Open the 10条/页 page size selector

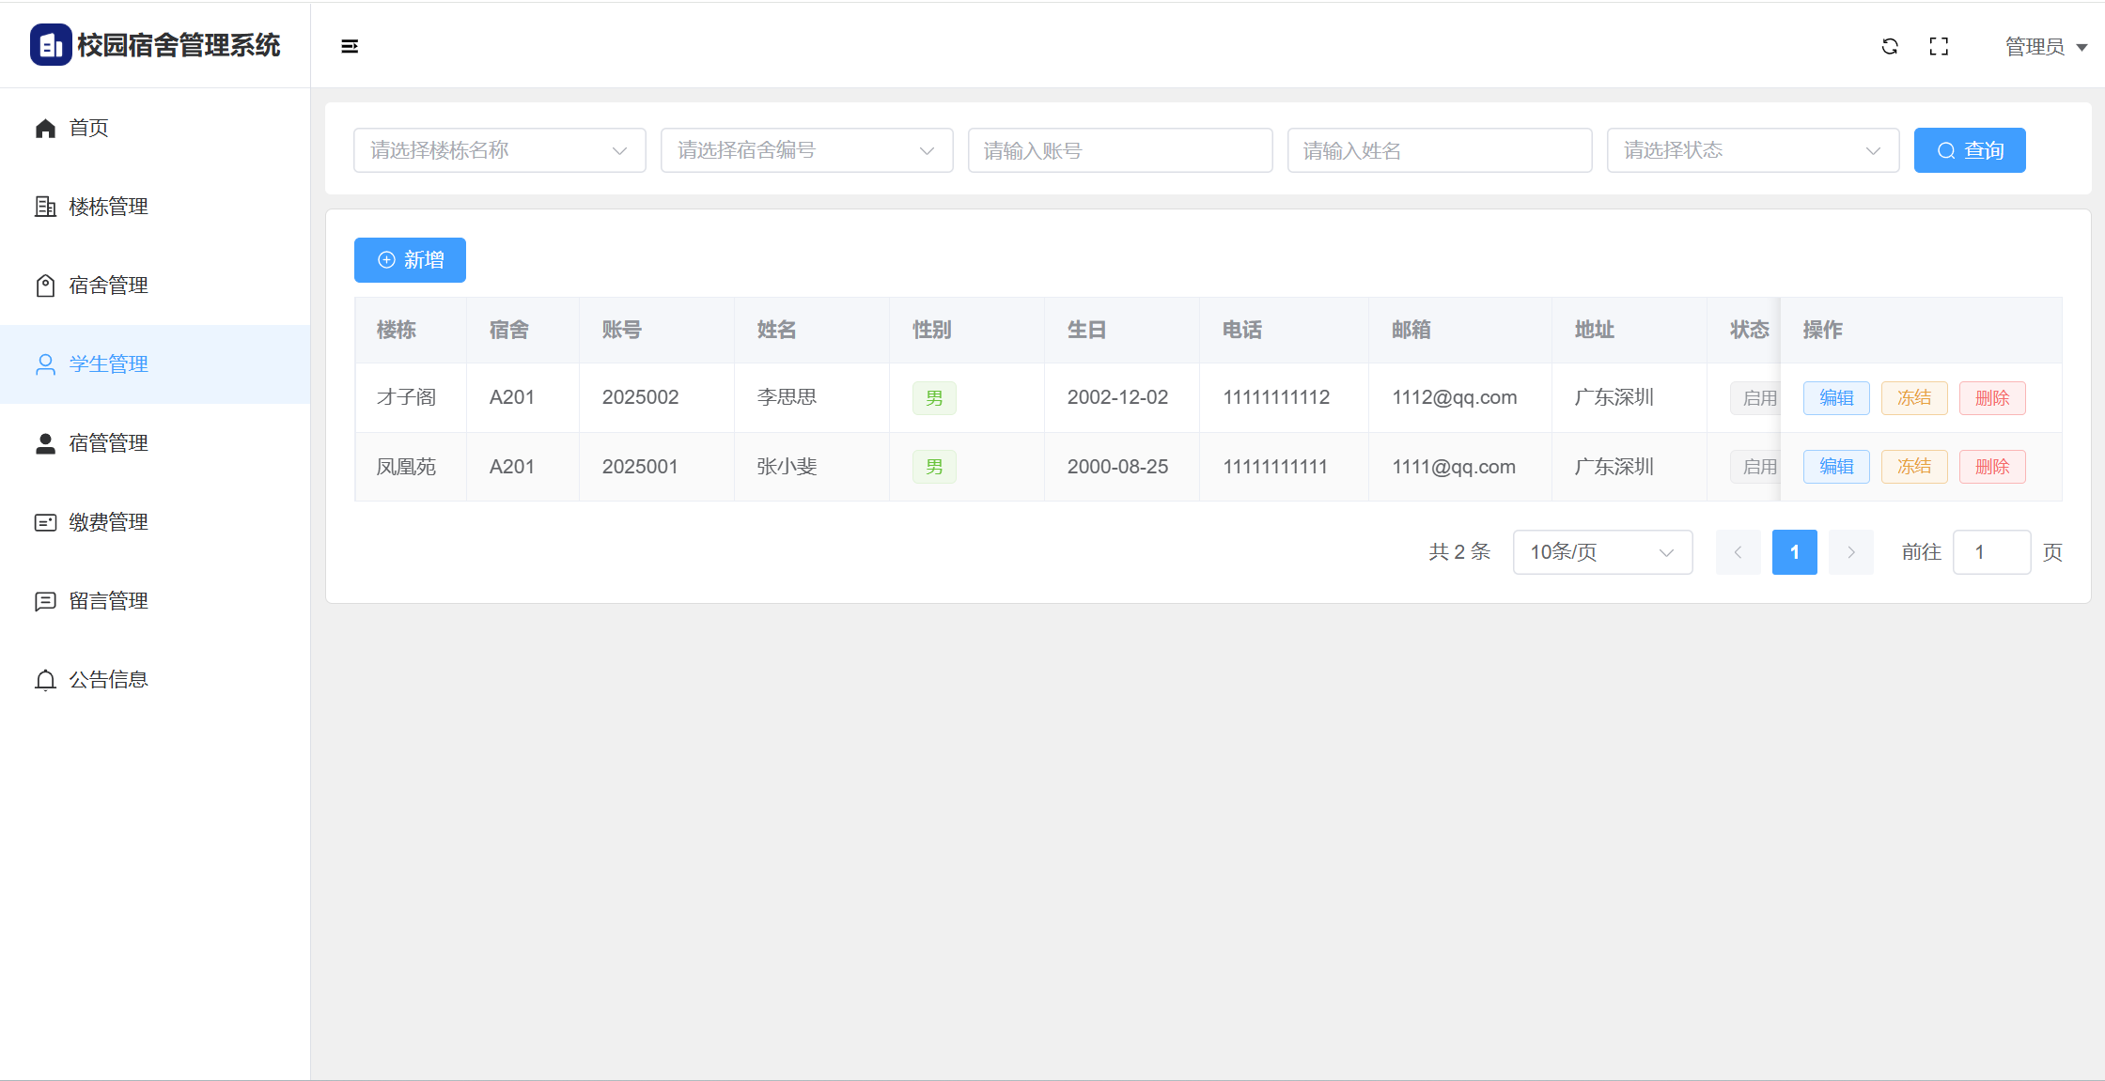[1601, 552]
